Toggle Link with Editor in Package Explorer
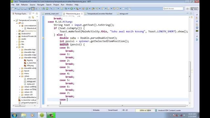 click(x=33, y=17)
